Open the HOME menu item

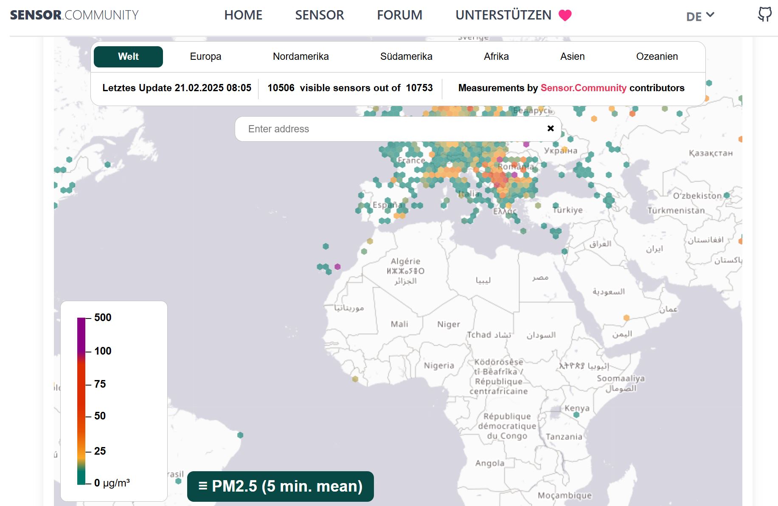[x=243, y=15]
